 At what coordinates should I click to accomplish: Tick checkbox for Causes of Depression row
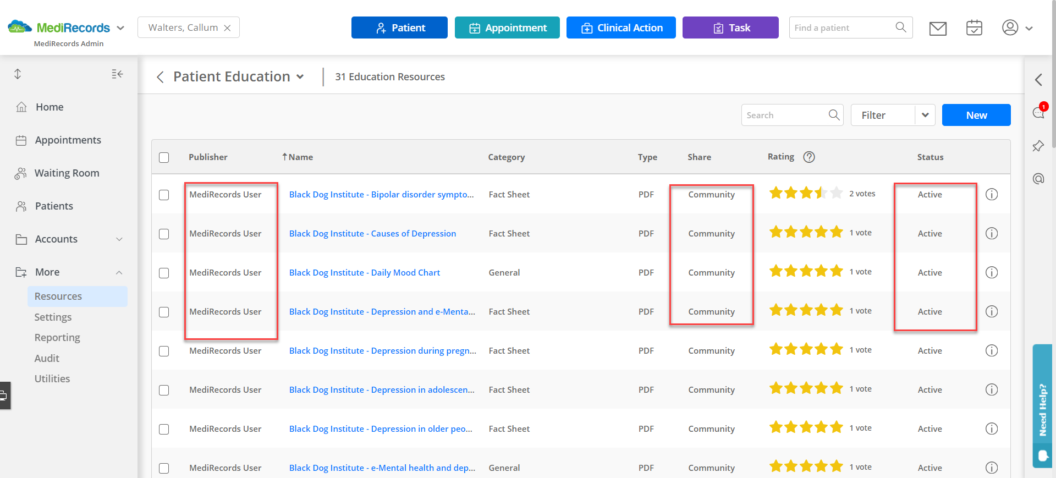coord(164,234)
